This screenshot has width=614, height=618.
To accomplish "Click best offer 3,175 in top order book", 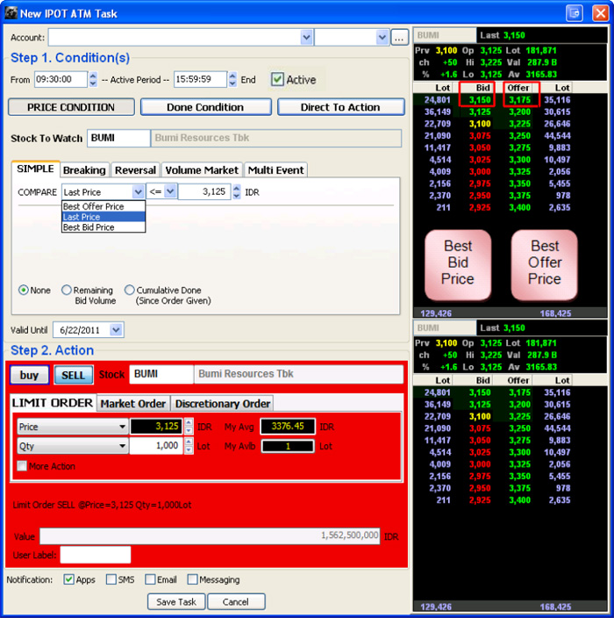I will [520, 100].
